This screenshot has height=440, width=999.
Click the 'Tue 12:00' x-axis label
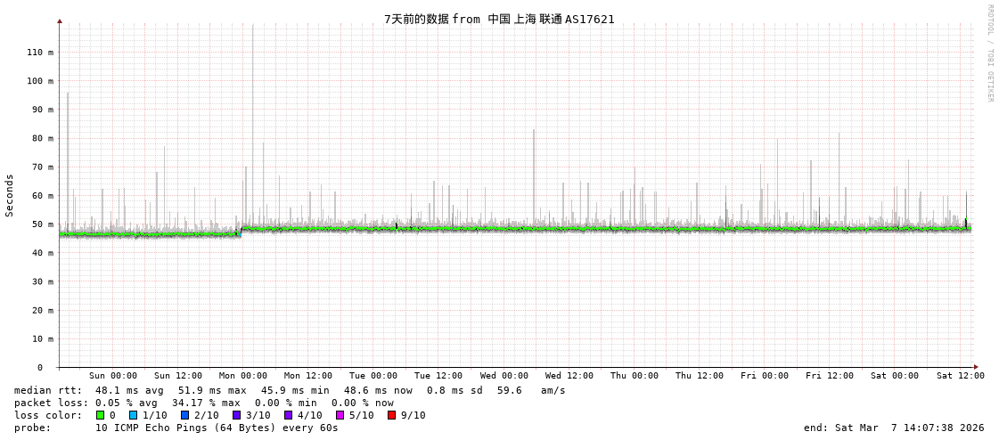[438, 376]
